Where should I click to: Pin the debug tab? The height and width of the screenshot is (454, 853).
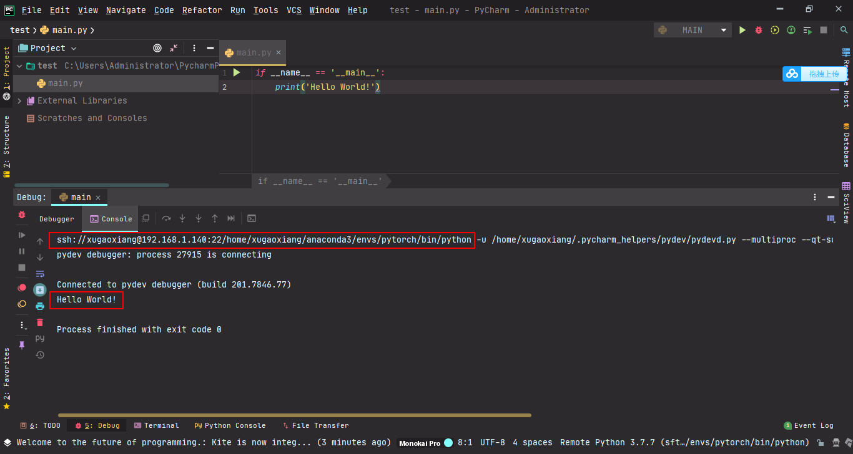tap(22, 345)
